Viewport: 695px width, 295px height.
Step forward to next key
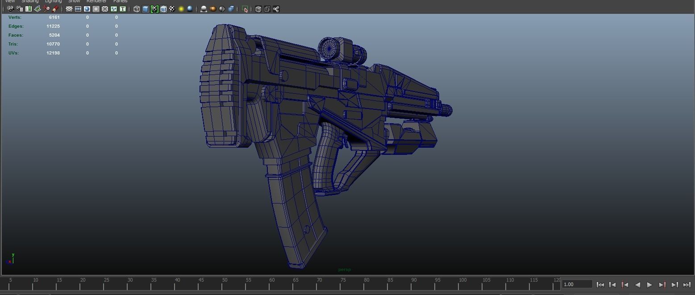point(662,285)
